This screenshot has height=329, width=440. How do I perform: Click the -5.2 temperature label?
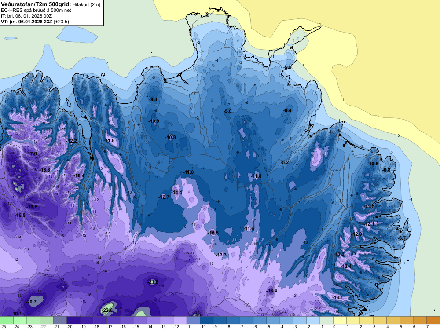coord(285,162)
